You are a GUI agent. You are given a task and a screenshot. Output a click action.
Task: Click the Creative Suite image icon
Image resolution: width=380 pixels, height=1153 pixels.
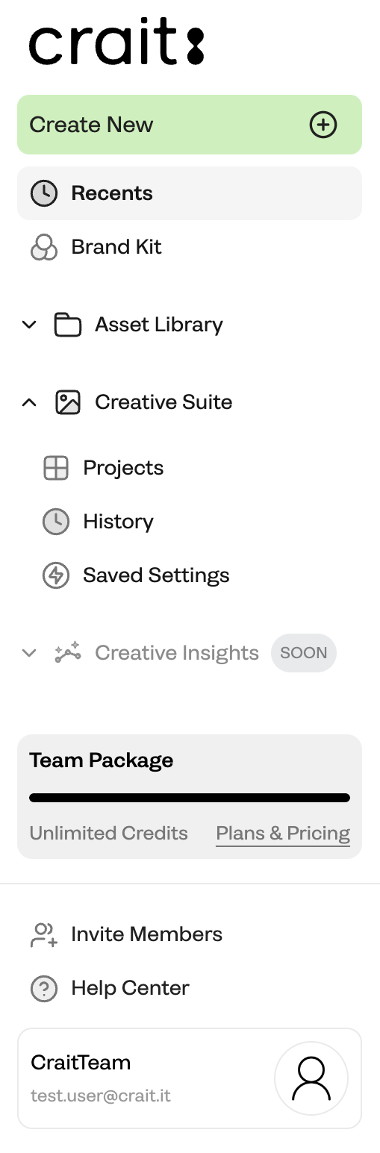[x=68, y=402]
